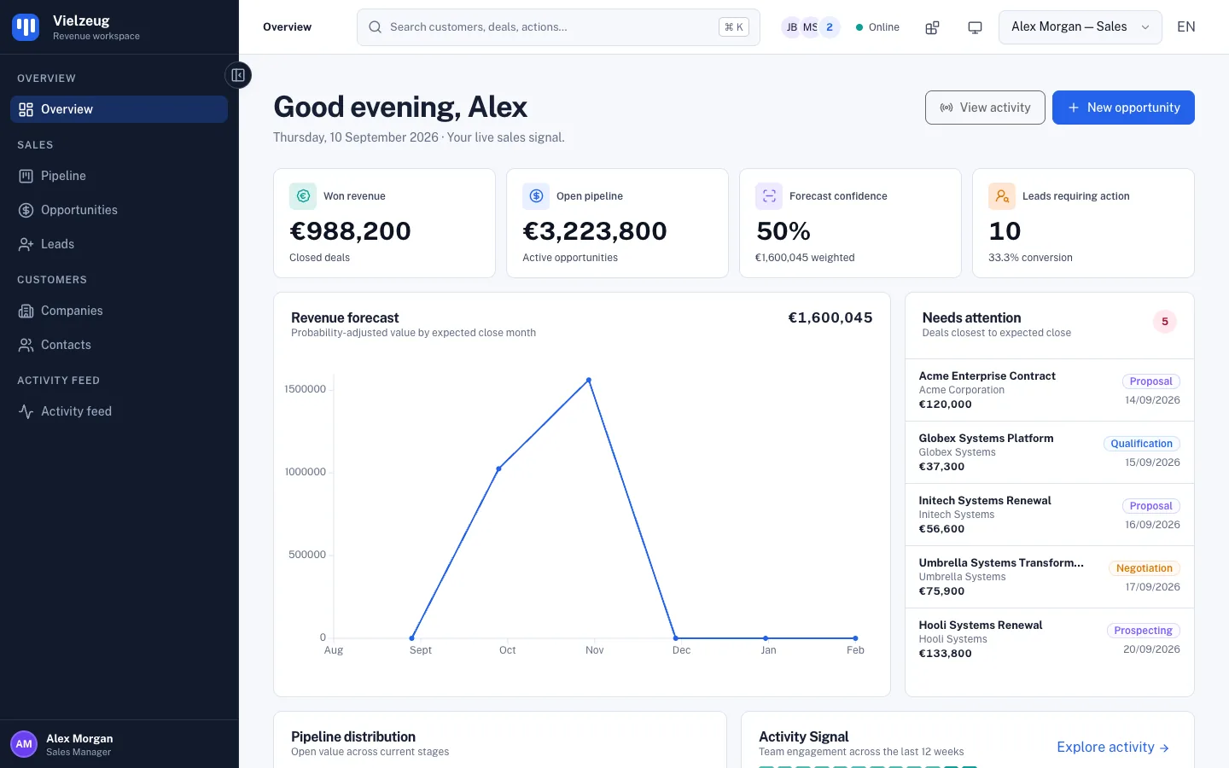Open the Acme Enterprise Contract deal
Viewport: 1229px width, 768px height.
coord(1050,390)
